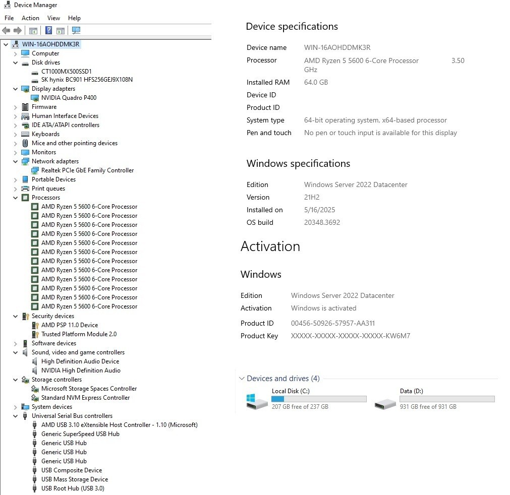This screenshot has width=510, height=495.
Task: Click the Local Disk (C:) usage bar
Action: [x=319, y=399]
